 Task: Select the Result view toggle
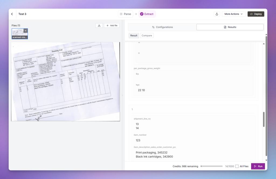(134, 36)
